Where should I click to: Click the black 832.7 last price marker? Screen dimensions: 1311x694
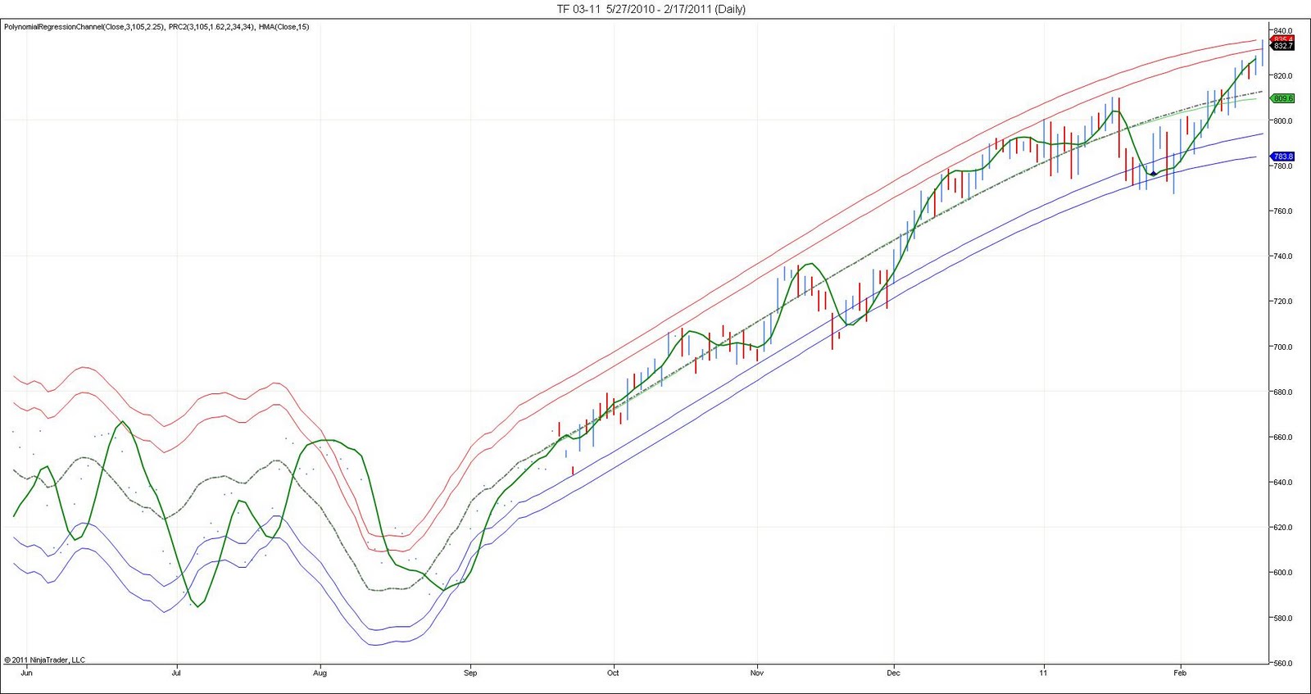[1282, 47]
